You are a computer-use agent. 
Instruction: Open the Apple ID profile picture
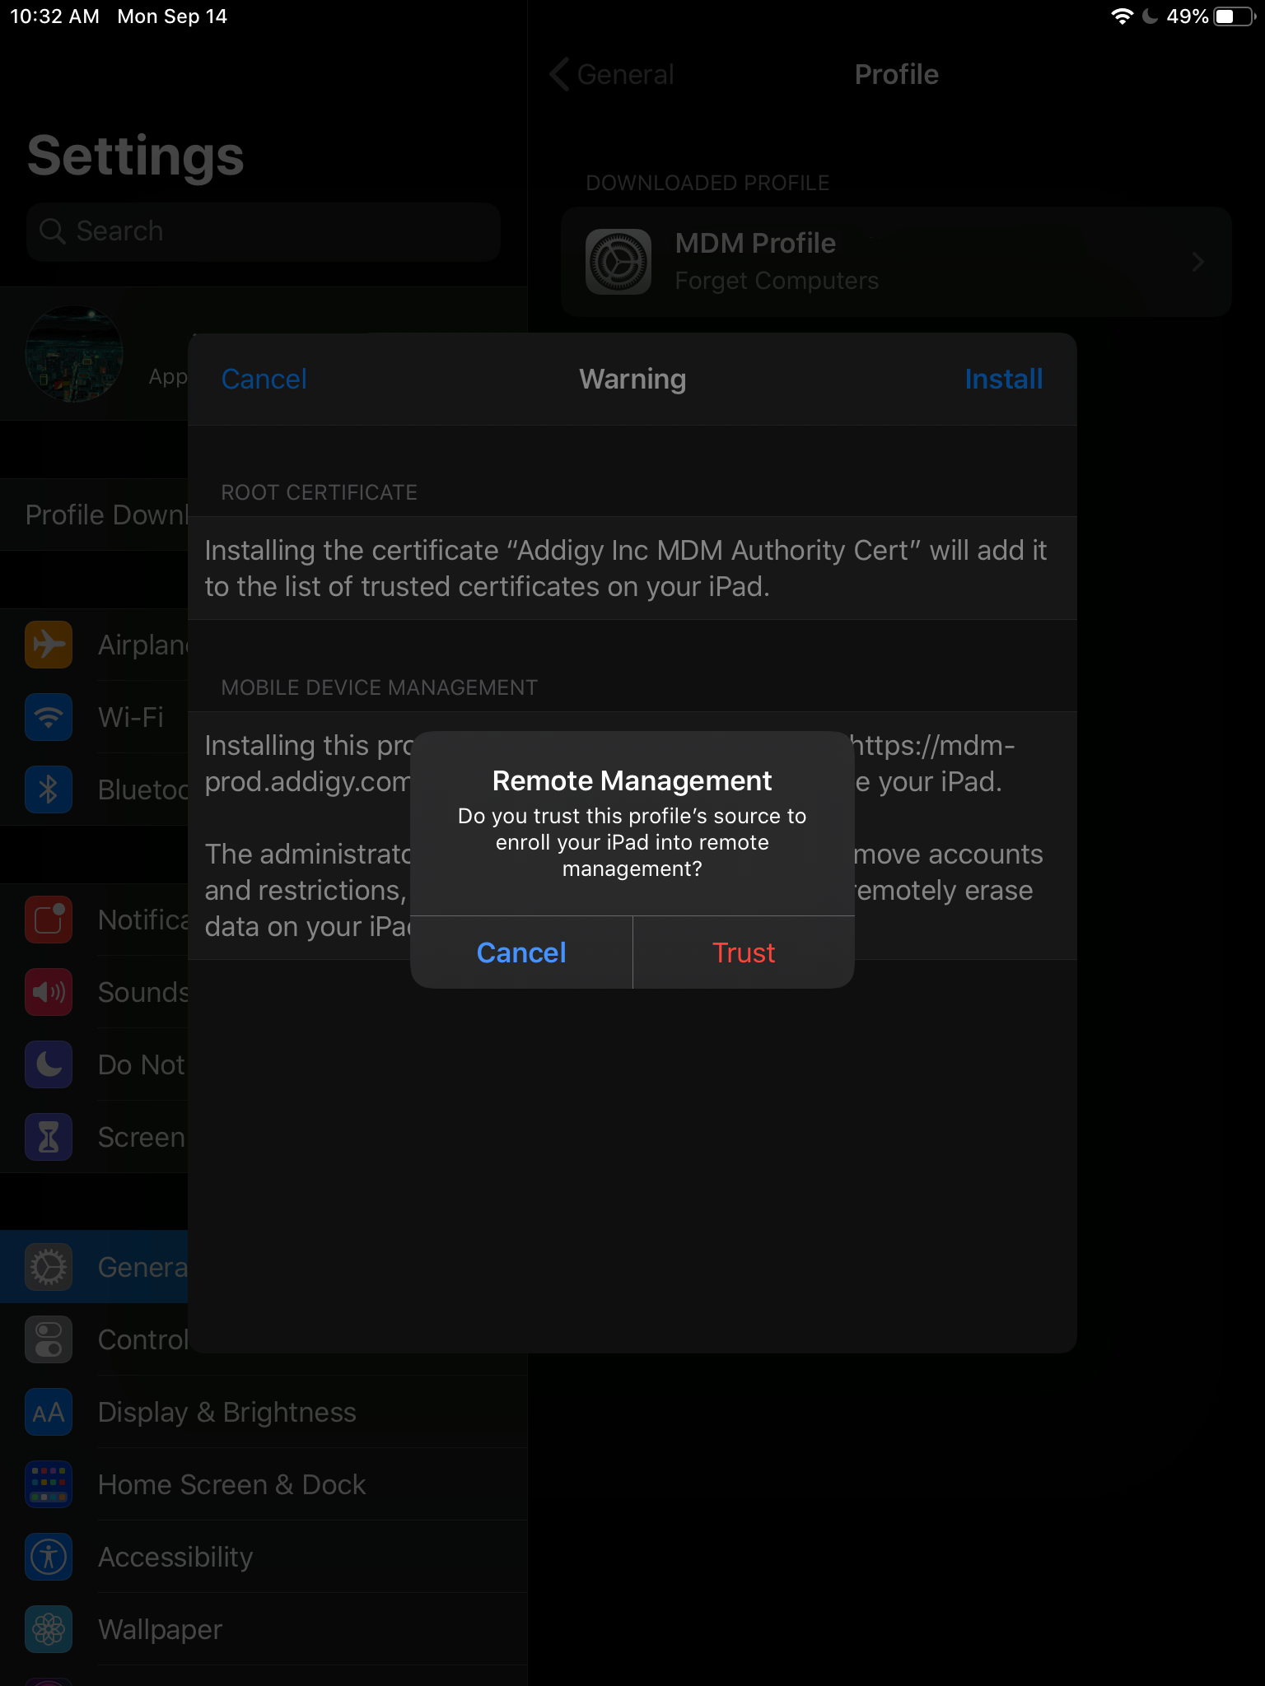75,354
